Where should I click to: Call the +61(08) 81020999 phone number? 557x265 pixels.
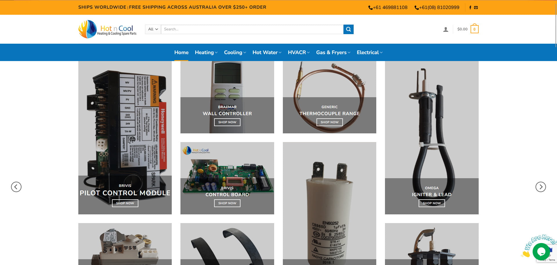tap(437, 8)
